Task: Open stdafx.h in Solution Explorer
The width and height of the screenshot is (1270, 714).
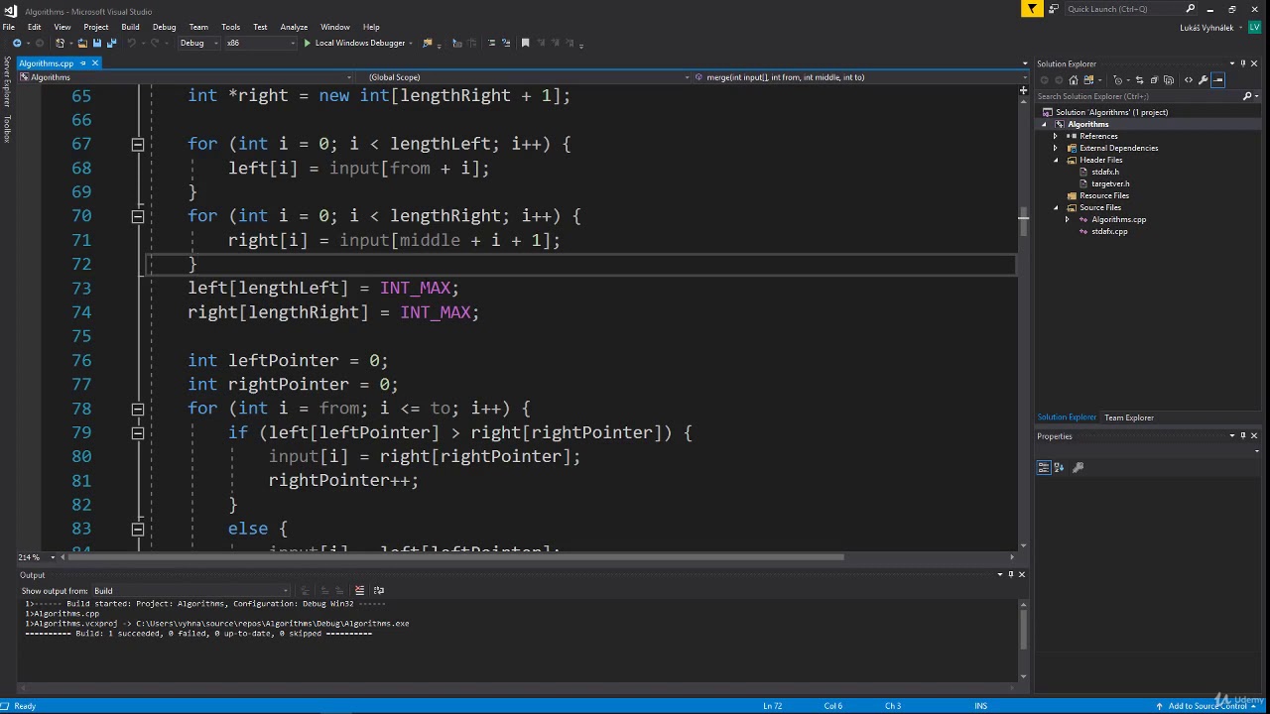Action: click(1105, 172)
